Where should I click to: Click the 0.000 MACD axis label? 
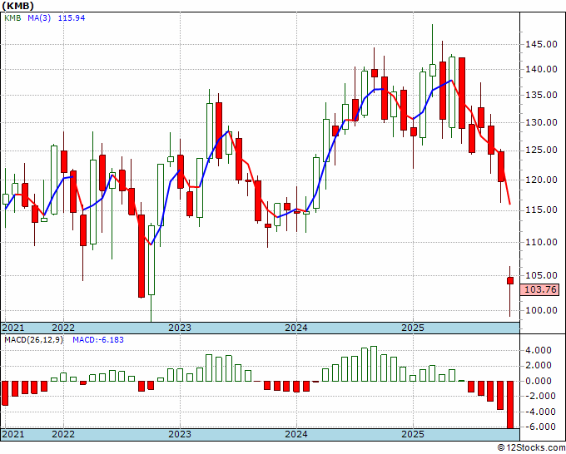pyautogui.click(x=539, y=381)
